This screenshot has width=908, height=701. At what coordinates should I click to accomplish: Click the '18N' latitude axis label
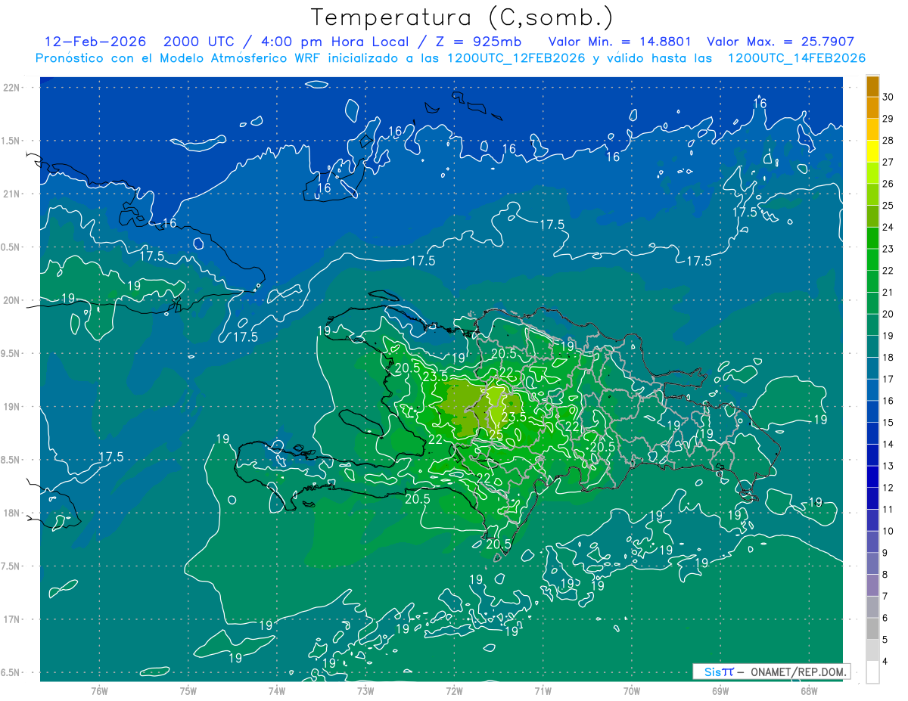[12, 513]
